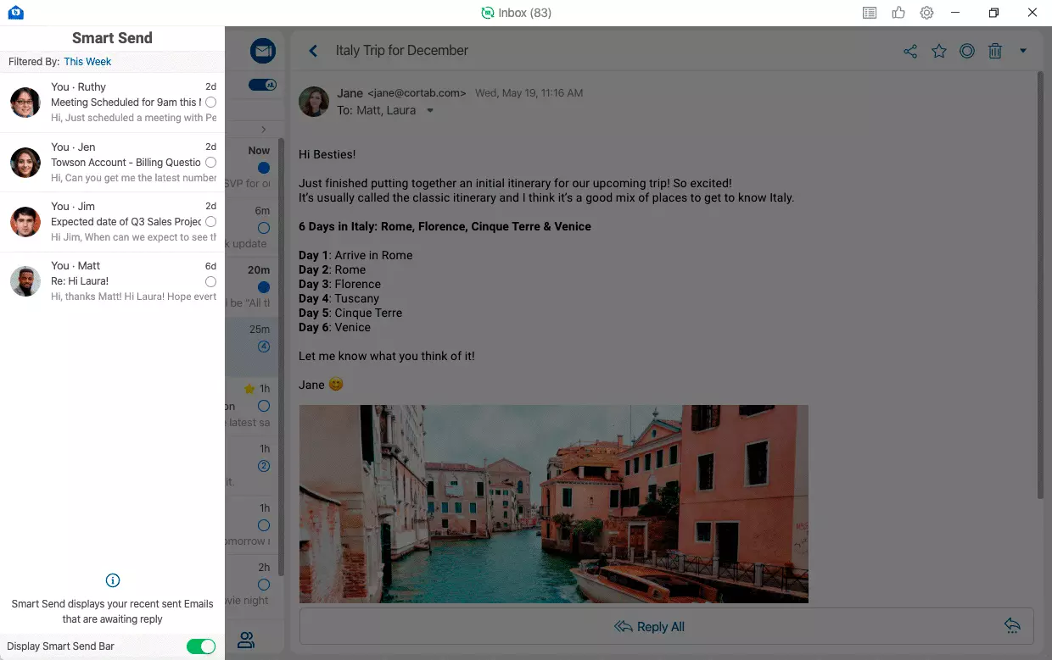The width and height of the screenshot is (1052, 660).
Task: Disable the Display Smart Send Bar toggle
Action: click(201, 646)
